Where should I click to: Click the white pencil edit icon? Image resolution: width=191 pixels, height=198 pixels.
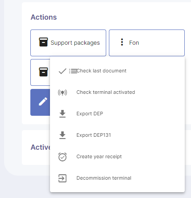pyautogui.click(x=43, y=101)
